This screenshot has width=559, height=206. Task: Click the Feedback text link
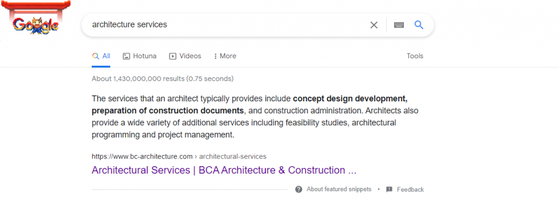[x=411, y=190]
